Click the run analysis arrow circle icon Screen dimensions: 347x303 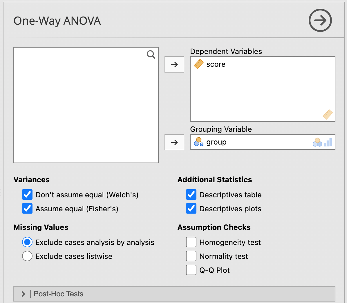pyautogui.click(x=320, y=20)
